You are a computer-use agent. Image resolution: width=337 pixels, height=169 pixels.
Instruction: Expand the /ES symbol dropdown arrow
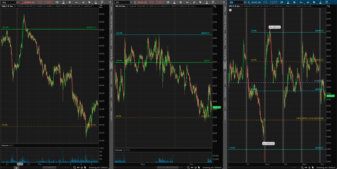click(x=131, y=2)
